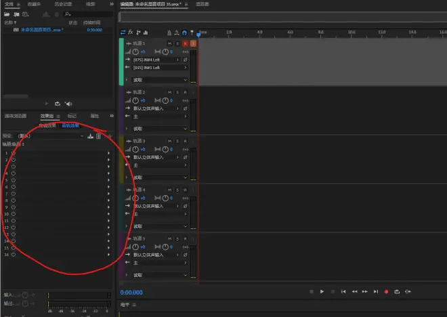Show the sends view icon in editor toolbar

tap(138, 33)
